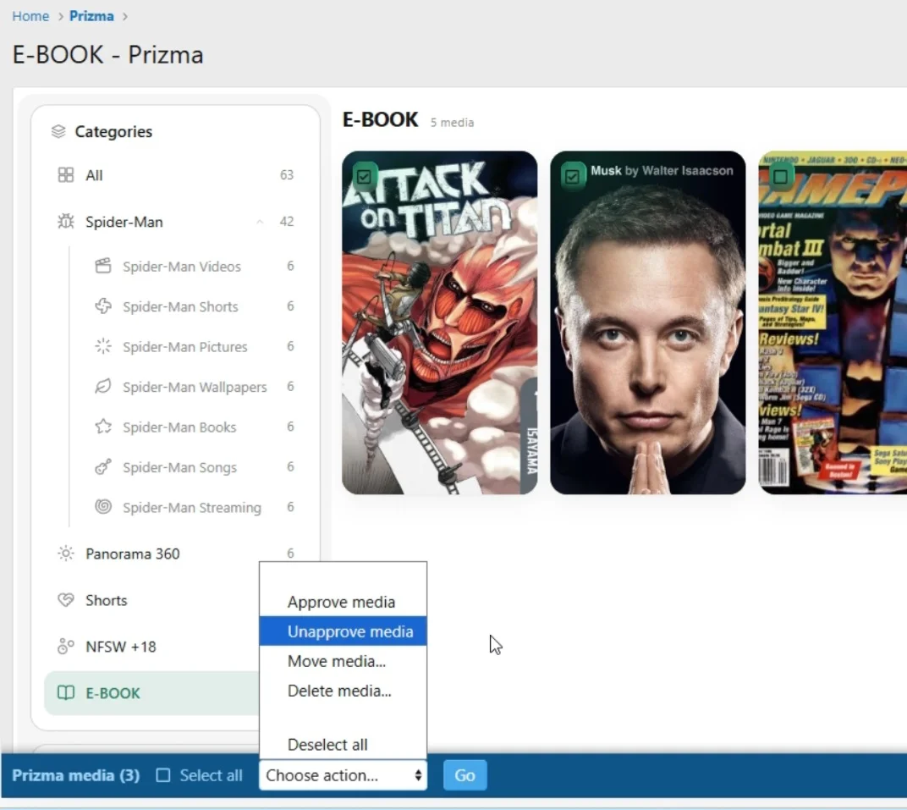Uncheck the Attack on Titan cover checkbox

click(x=364, y=176)
